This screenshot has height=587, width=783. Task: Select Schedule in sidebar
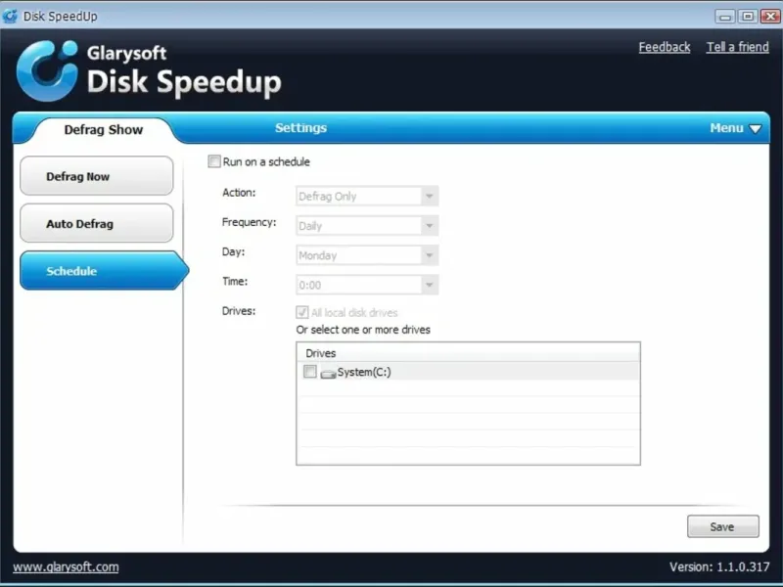coord(104,271)
